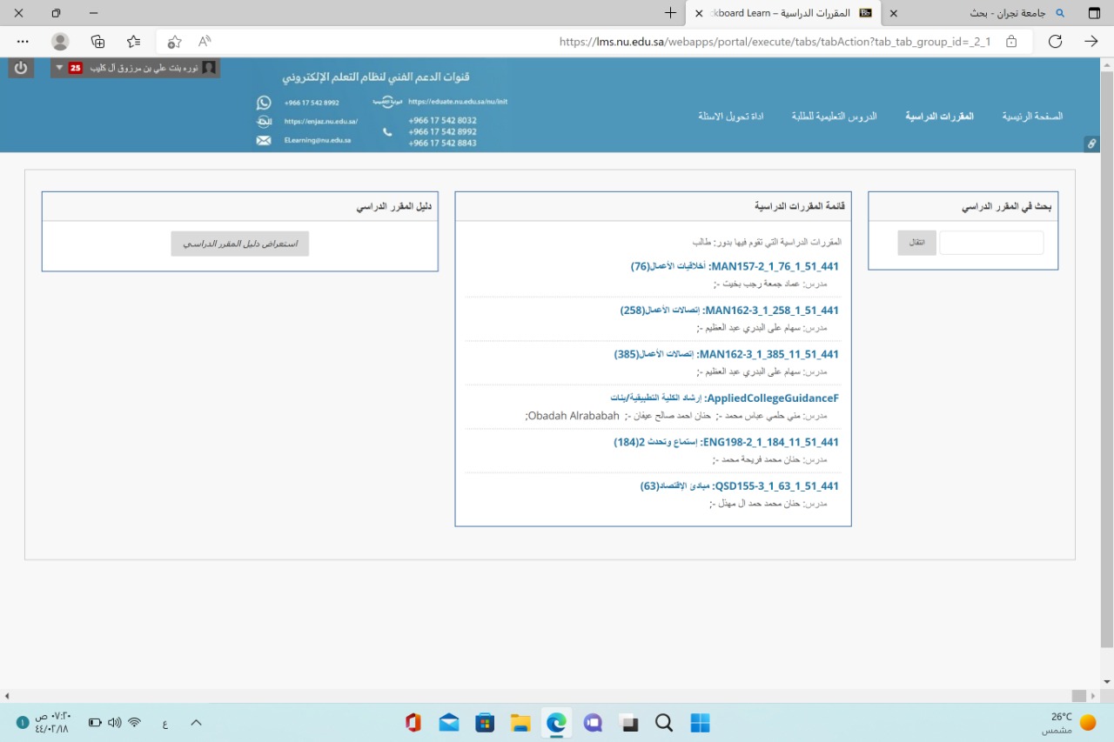Click the Read Aloud icon

pyautogui.click(x=205, y=42)
